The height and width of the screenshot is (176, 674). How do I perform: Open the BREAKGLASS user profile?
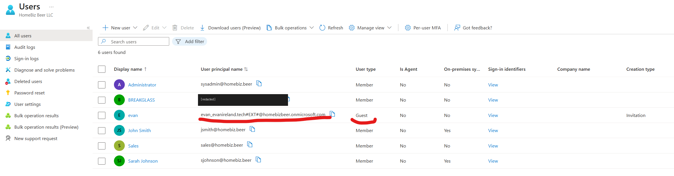[141, 100]
